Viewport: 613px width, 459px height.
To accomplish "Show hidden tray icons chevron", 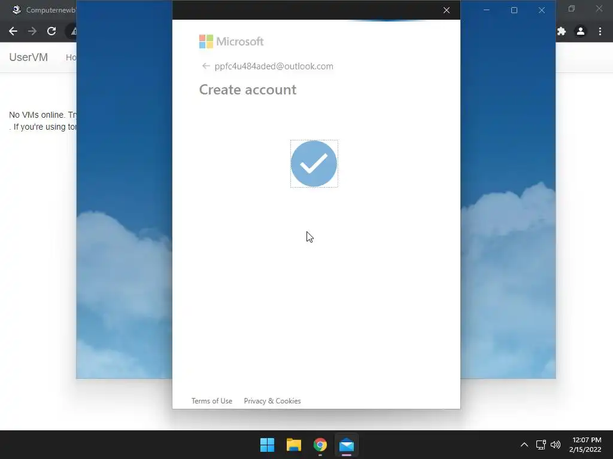I will [x=524, y=445].
